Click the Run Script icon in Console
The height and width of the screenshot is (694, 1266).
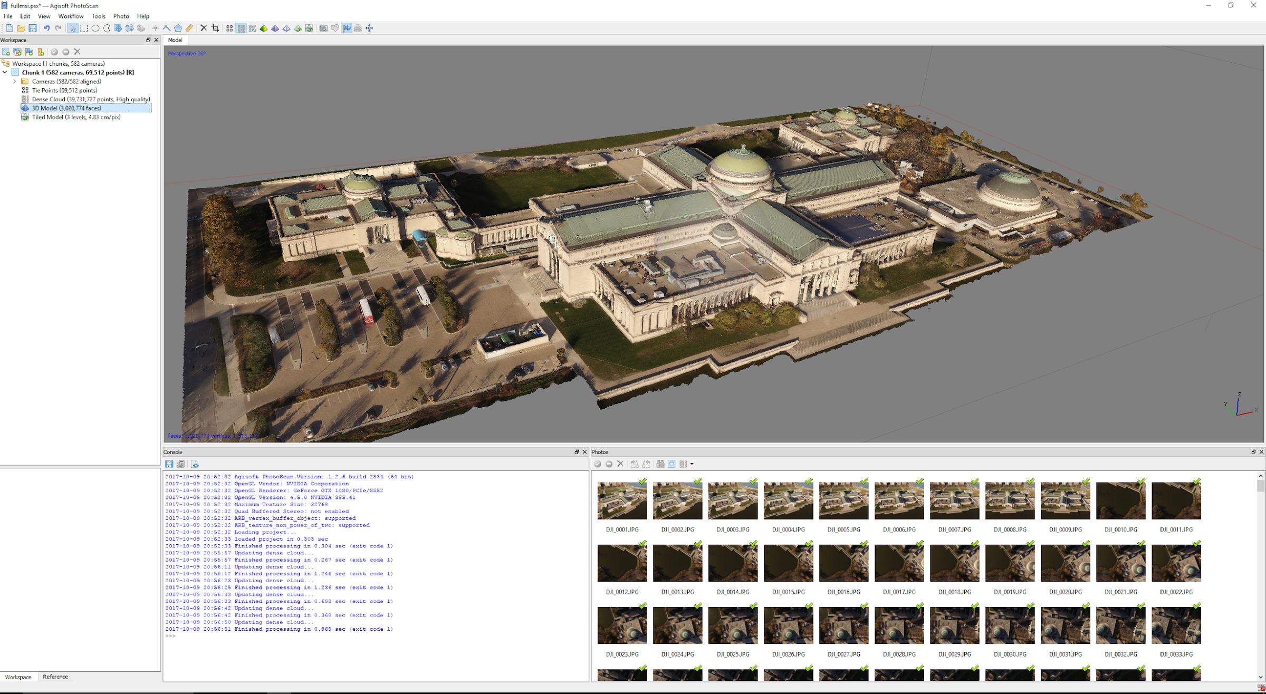coord(195,464)
